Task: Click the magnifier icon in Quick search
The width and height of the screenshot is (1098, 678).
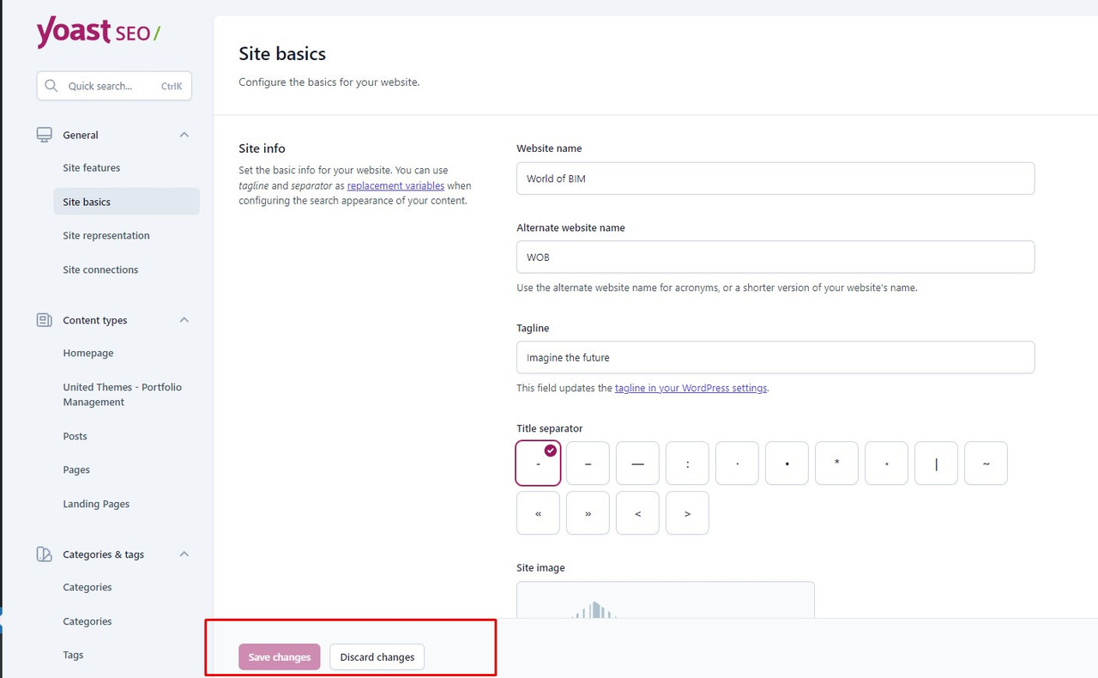Action: coord(51,86)
